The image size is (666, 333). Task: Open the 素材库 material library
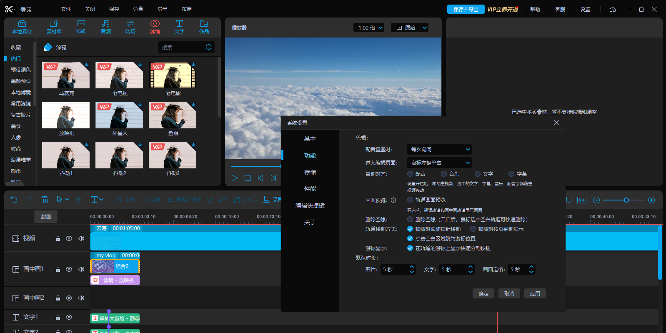click(54, 27)
